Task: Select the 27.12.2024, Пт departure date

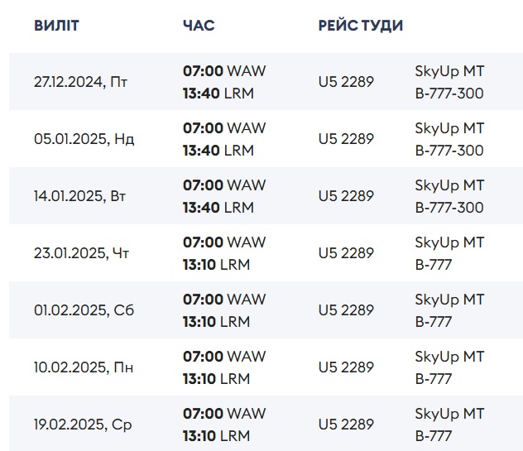Action: [x=82, y=82]
